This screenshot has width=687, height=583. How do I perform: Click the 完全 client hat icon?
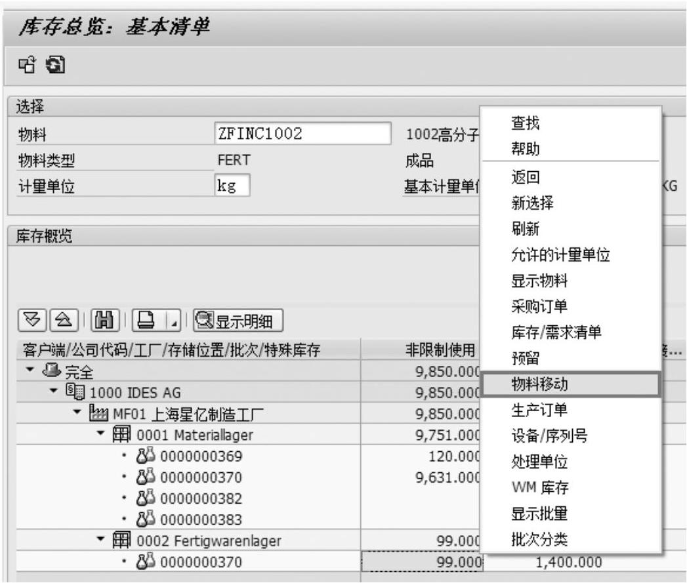click(52, 370)
